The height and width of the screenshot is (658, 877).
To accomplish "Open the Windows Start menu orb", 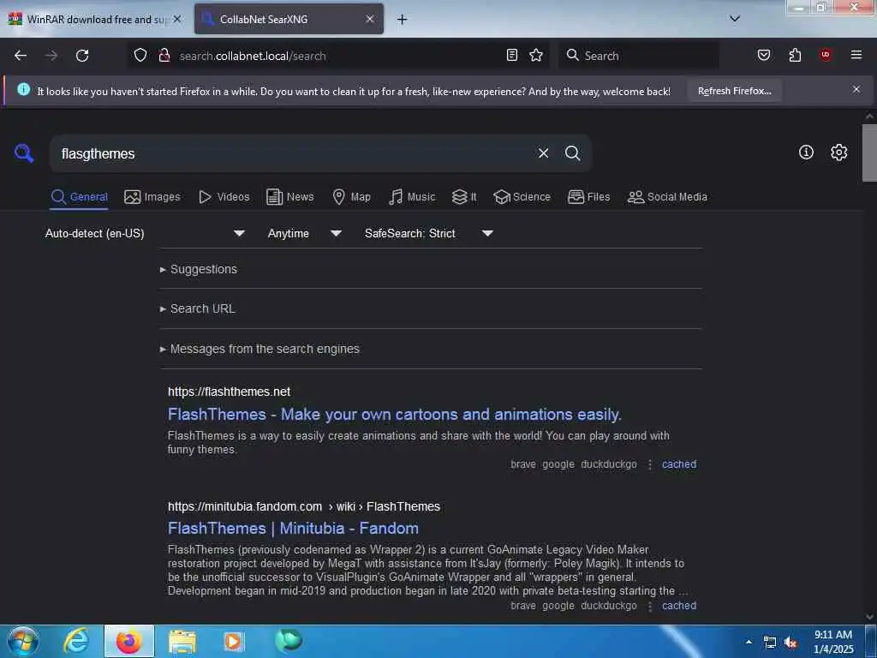I will [x=22, y=642].
